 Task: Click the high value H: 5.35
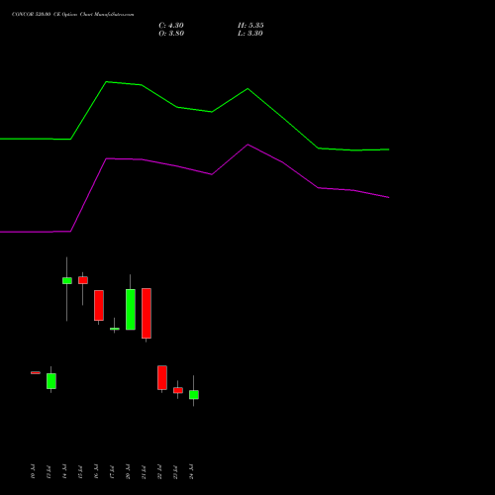tap(250, 26)
